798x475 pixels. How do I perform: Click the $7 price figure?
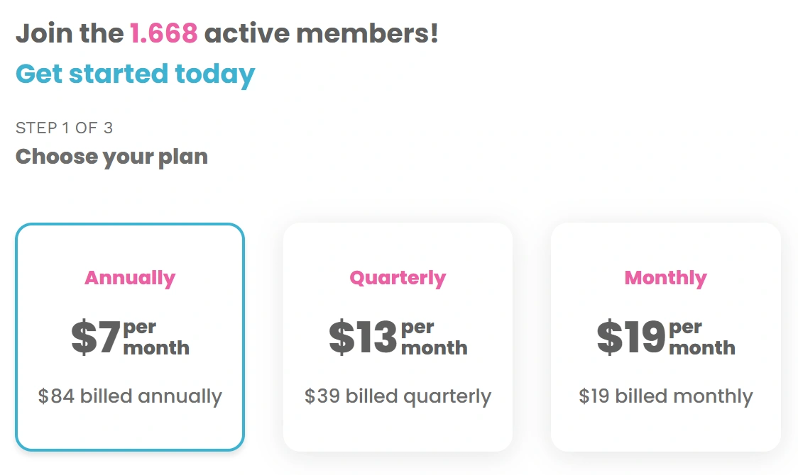(96, 337)
